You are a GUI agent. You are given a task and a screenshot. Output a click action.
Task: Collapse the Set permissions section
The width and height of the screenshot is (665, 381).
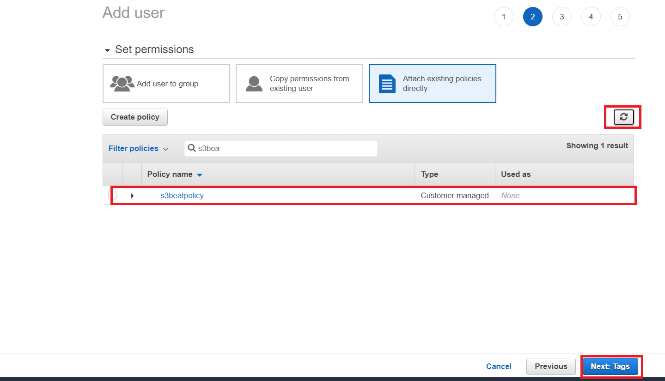pyautogui.click(x=108, y=50)
